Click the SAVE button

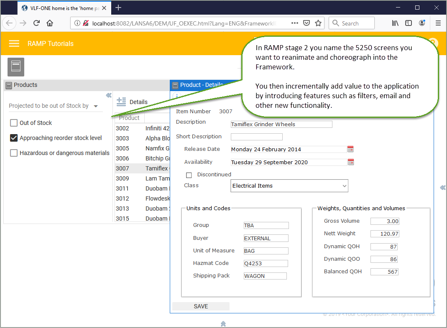[201, 306]
